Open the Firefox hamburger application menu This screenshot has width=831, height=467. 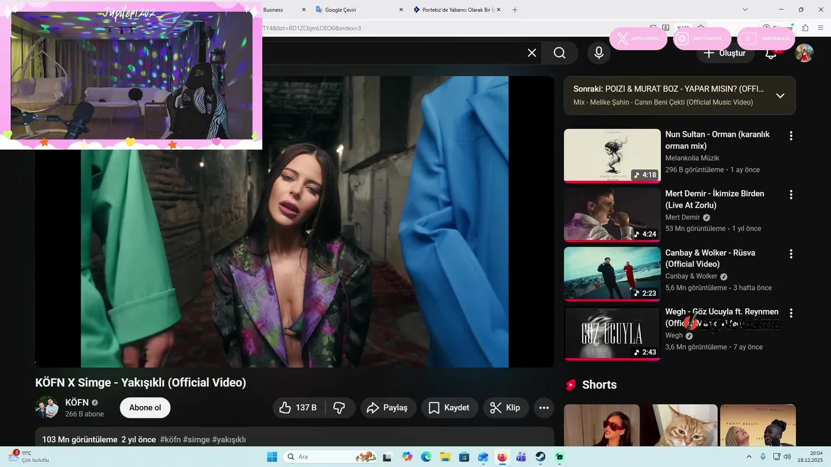point(820,28)
